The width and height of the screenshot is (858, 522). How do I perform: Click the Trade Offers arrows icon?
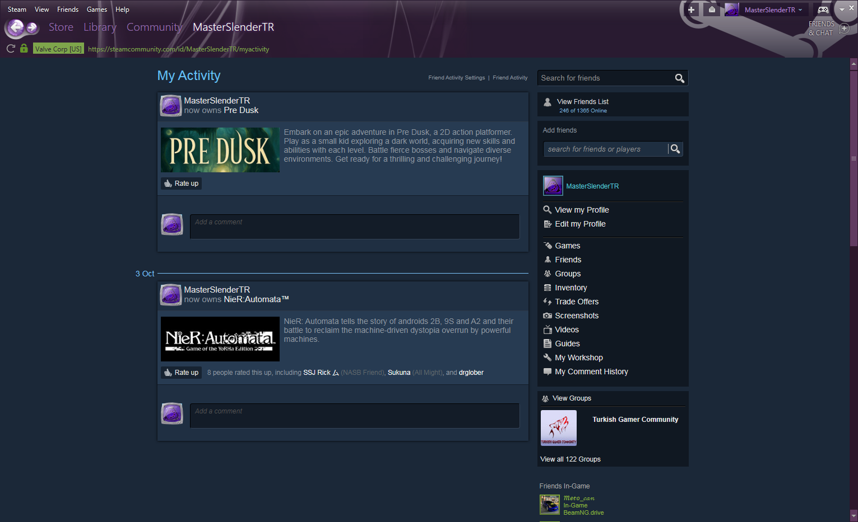(548, 302)
